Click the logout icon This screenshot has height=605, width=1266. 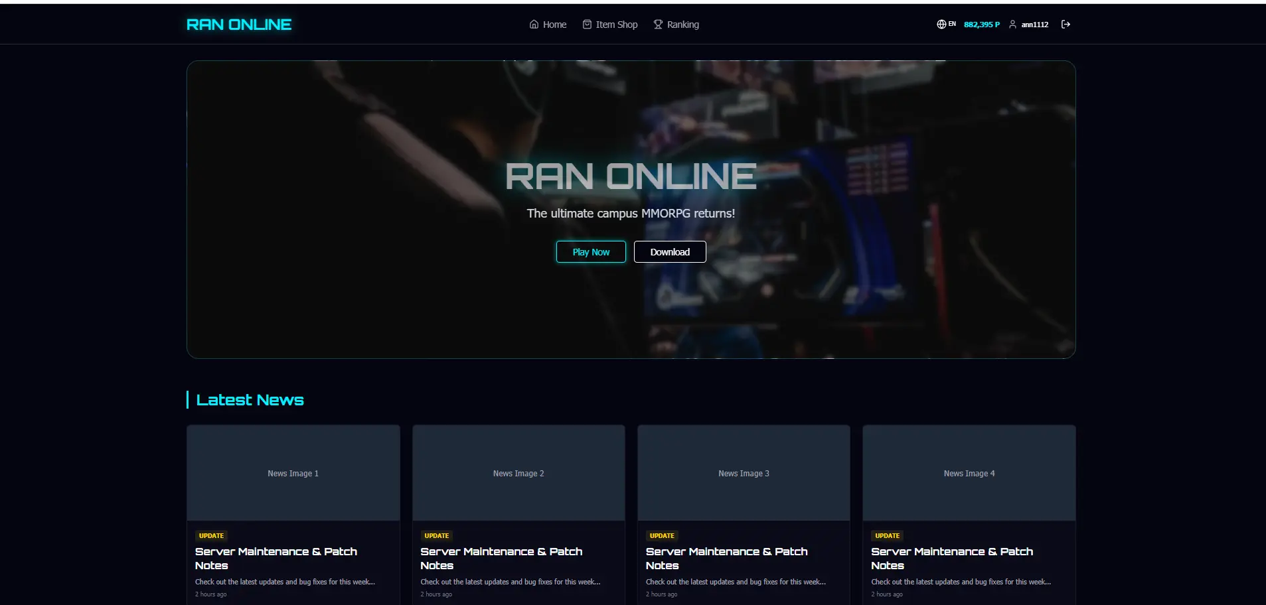click(x=1066, y=25)
